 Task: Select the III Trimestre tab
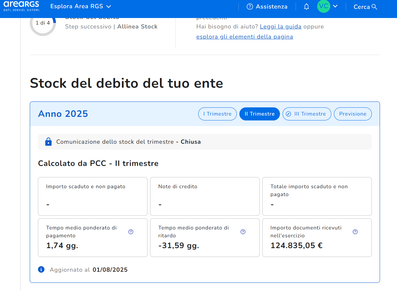pyautogui.click(x=306, y=114)
